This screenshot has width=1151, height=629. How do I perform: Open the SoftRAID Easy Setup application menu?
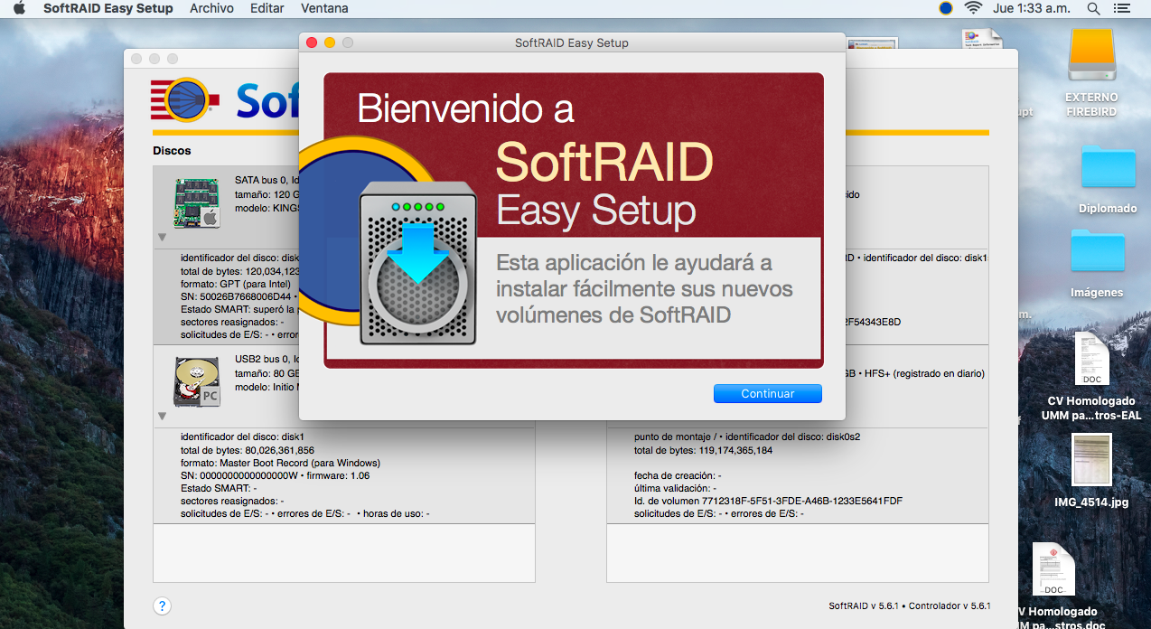point(108,8)
